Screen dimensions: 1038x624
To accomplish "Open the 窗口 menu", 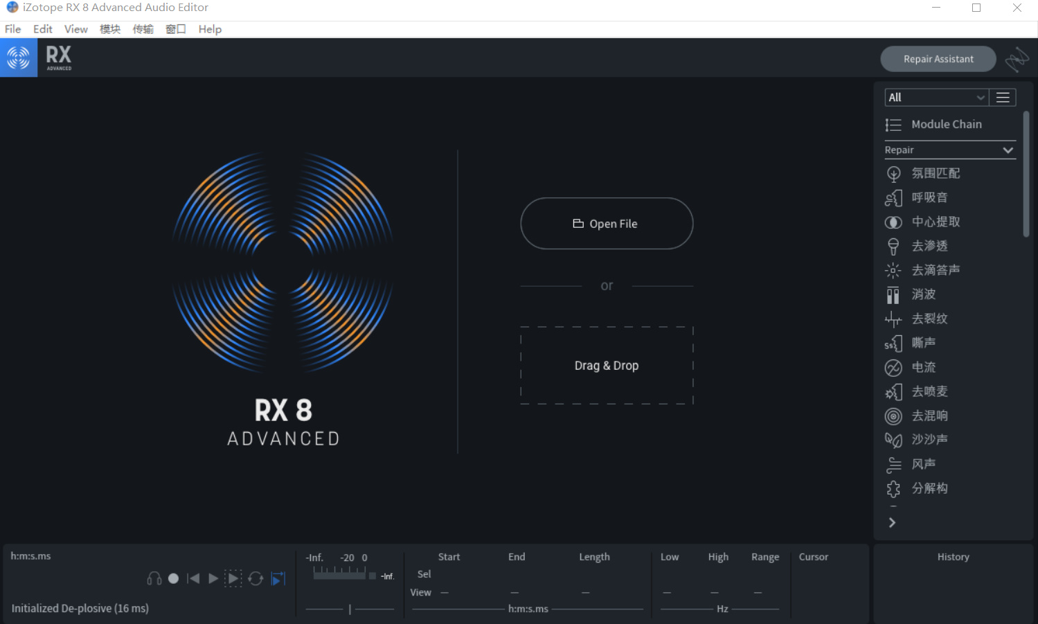I will pyautogui.click(x=176, y=29).
